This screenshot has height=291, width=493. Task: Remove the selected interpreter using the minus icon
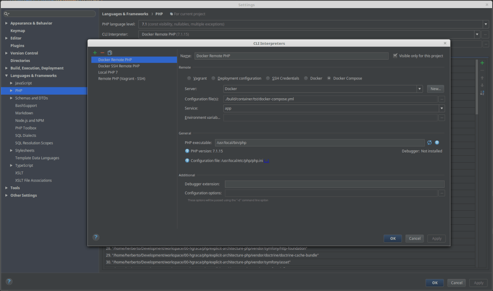102,52
